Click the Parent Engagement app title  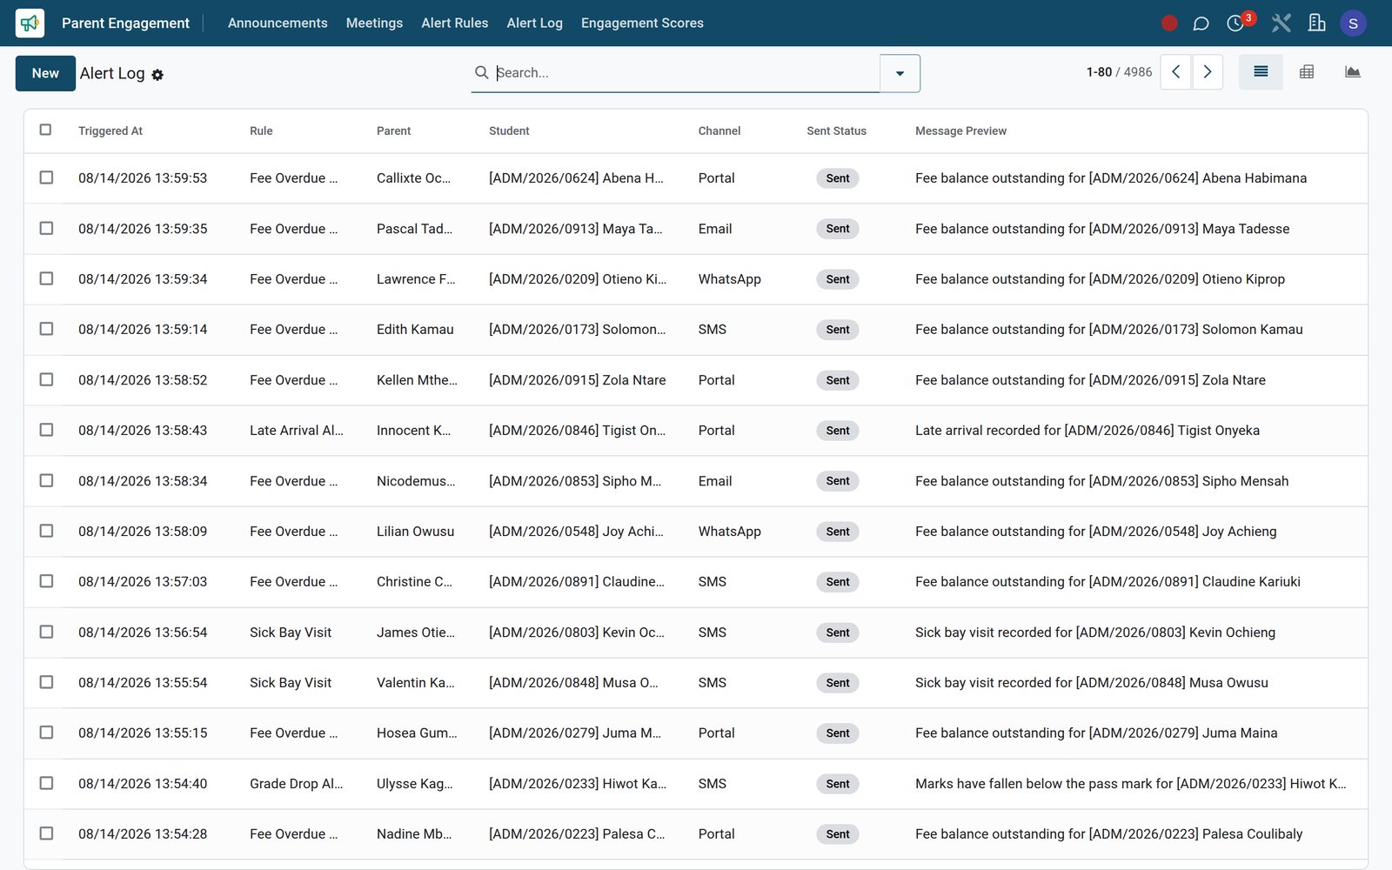pyautogui.click(x=125, y=23)
